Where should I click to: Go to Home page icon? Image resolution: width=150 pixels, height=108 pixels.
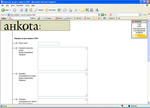[31, 10]
